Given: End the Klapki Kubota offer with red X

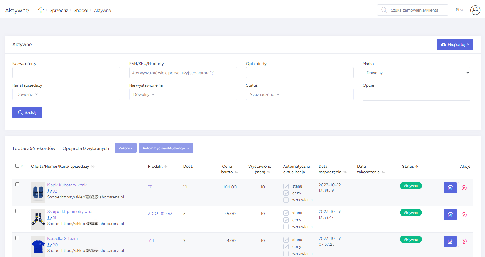Looking at the screenshot, I should pos(464,188).
